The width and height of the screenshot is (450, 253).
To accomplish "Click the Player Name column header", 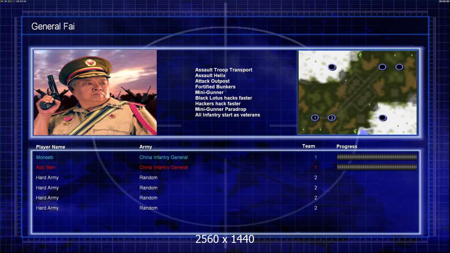I will [x=51, y=147].
